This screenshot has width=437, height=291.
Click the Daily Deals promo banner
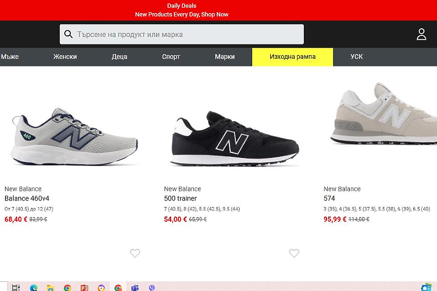tap(181, 10)
